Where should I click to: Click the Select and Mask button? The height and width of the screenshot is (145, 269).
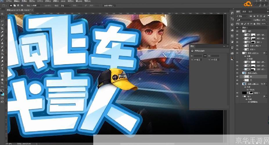click(109, 6)
